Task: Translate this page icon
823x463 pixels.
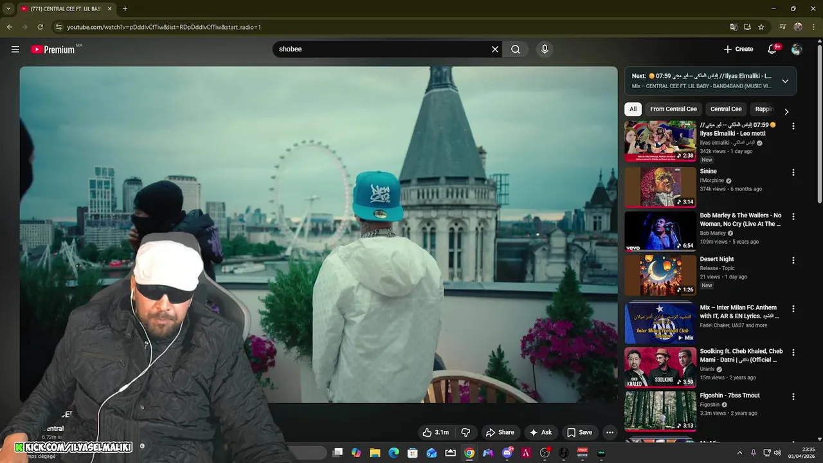Action: point(734,27)
